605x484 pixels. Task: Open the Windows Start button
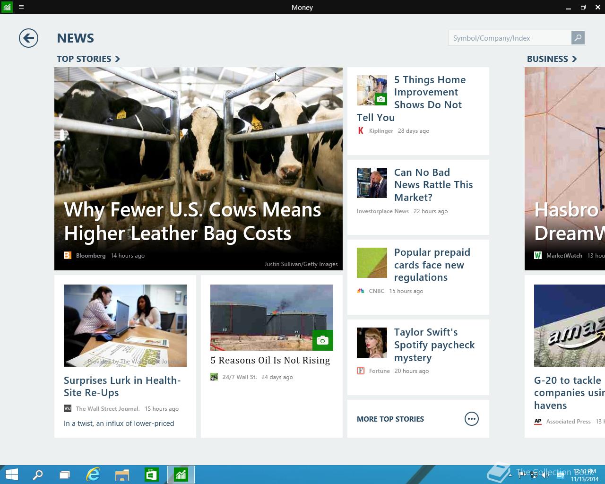click(x=11, y=475)
